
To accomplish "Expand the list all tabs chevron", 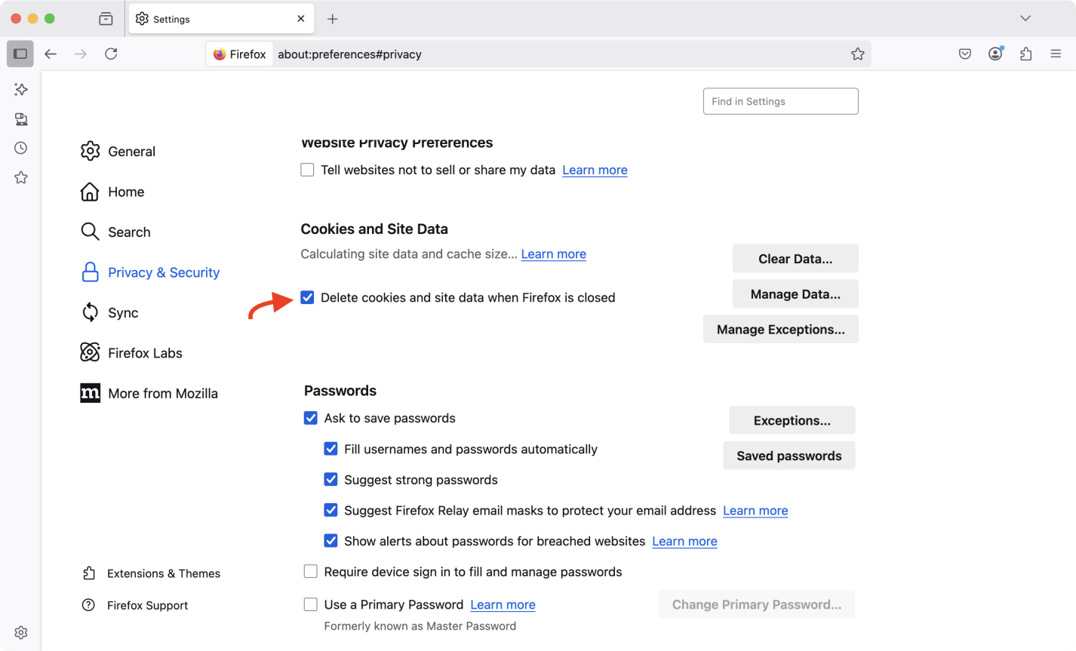I will pyautogui.click(x=1025, y=19).
